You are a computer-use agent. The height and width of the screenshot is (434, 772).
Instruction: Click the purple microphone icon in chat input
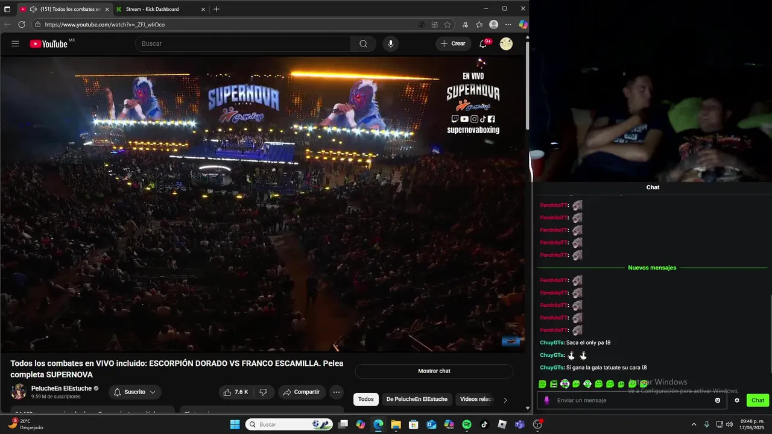(547, 400)
